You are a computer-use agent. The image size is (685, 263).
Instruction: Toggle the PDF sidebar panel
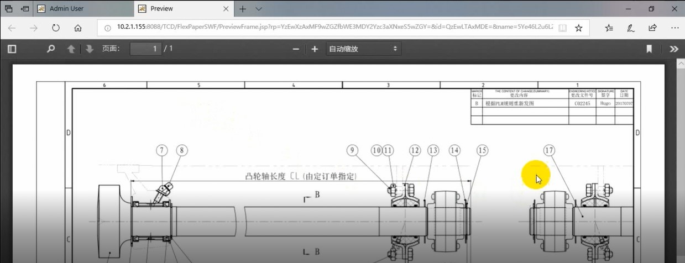click(x=12, y=49)
